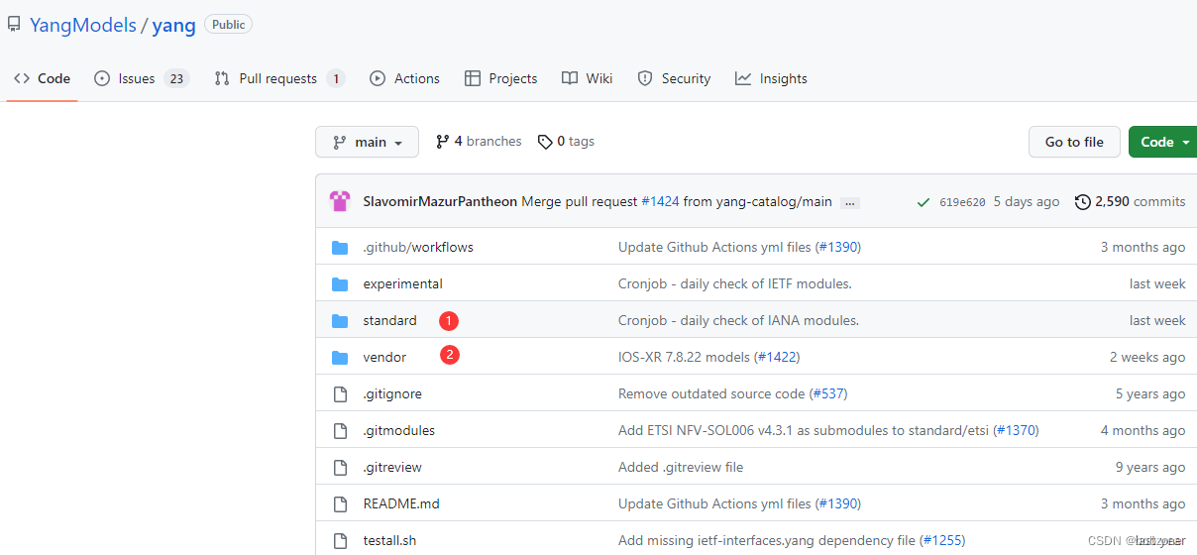
Task: Open the Security tab
Action: (x=674, y=78)
